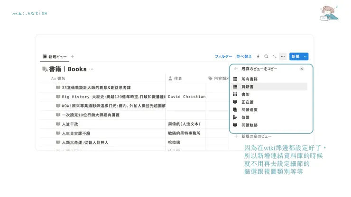Click the person icon in 作者 header
This screenshot has height=197, width=351.
pos(170,79)
